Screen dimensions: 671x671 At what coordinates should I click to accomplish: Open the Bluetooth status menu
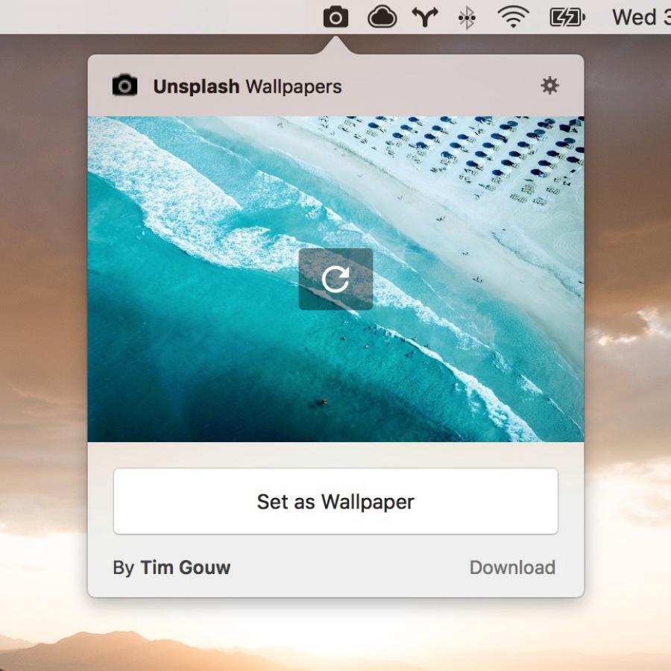click(467, 16)
